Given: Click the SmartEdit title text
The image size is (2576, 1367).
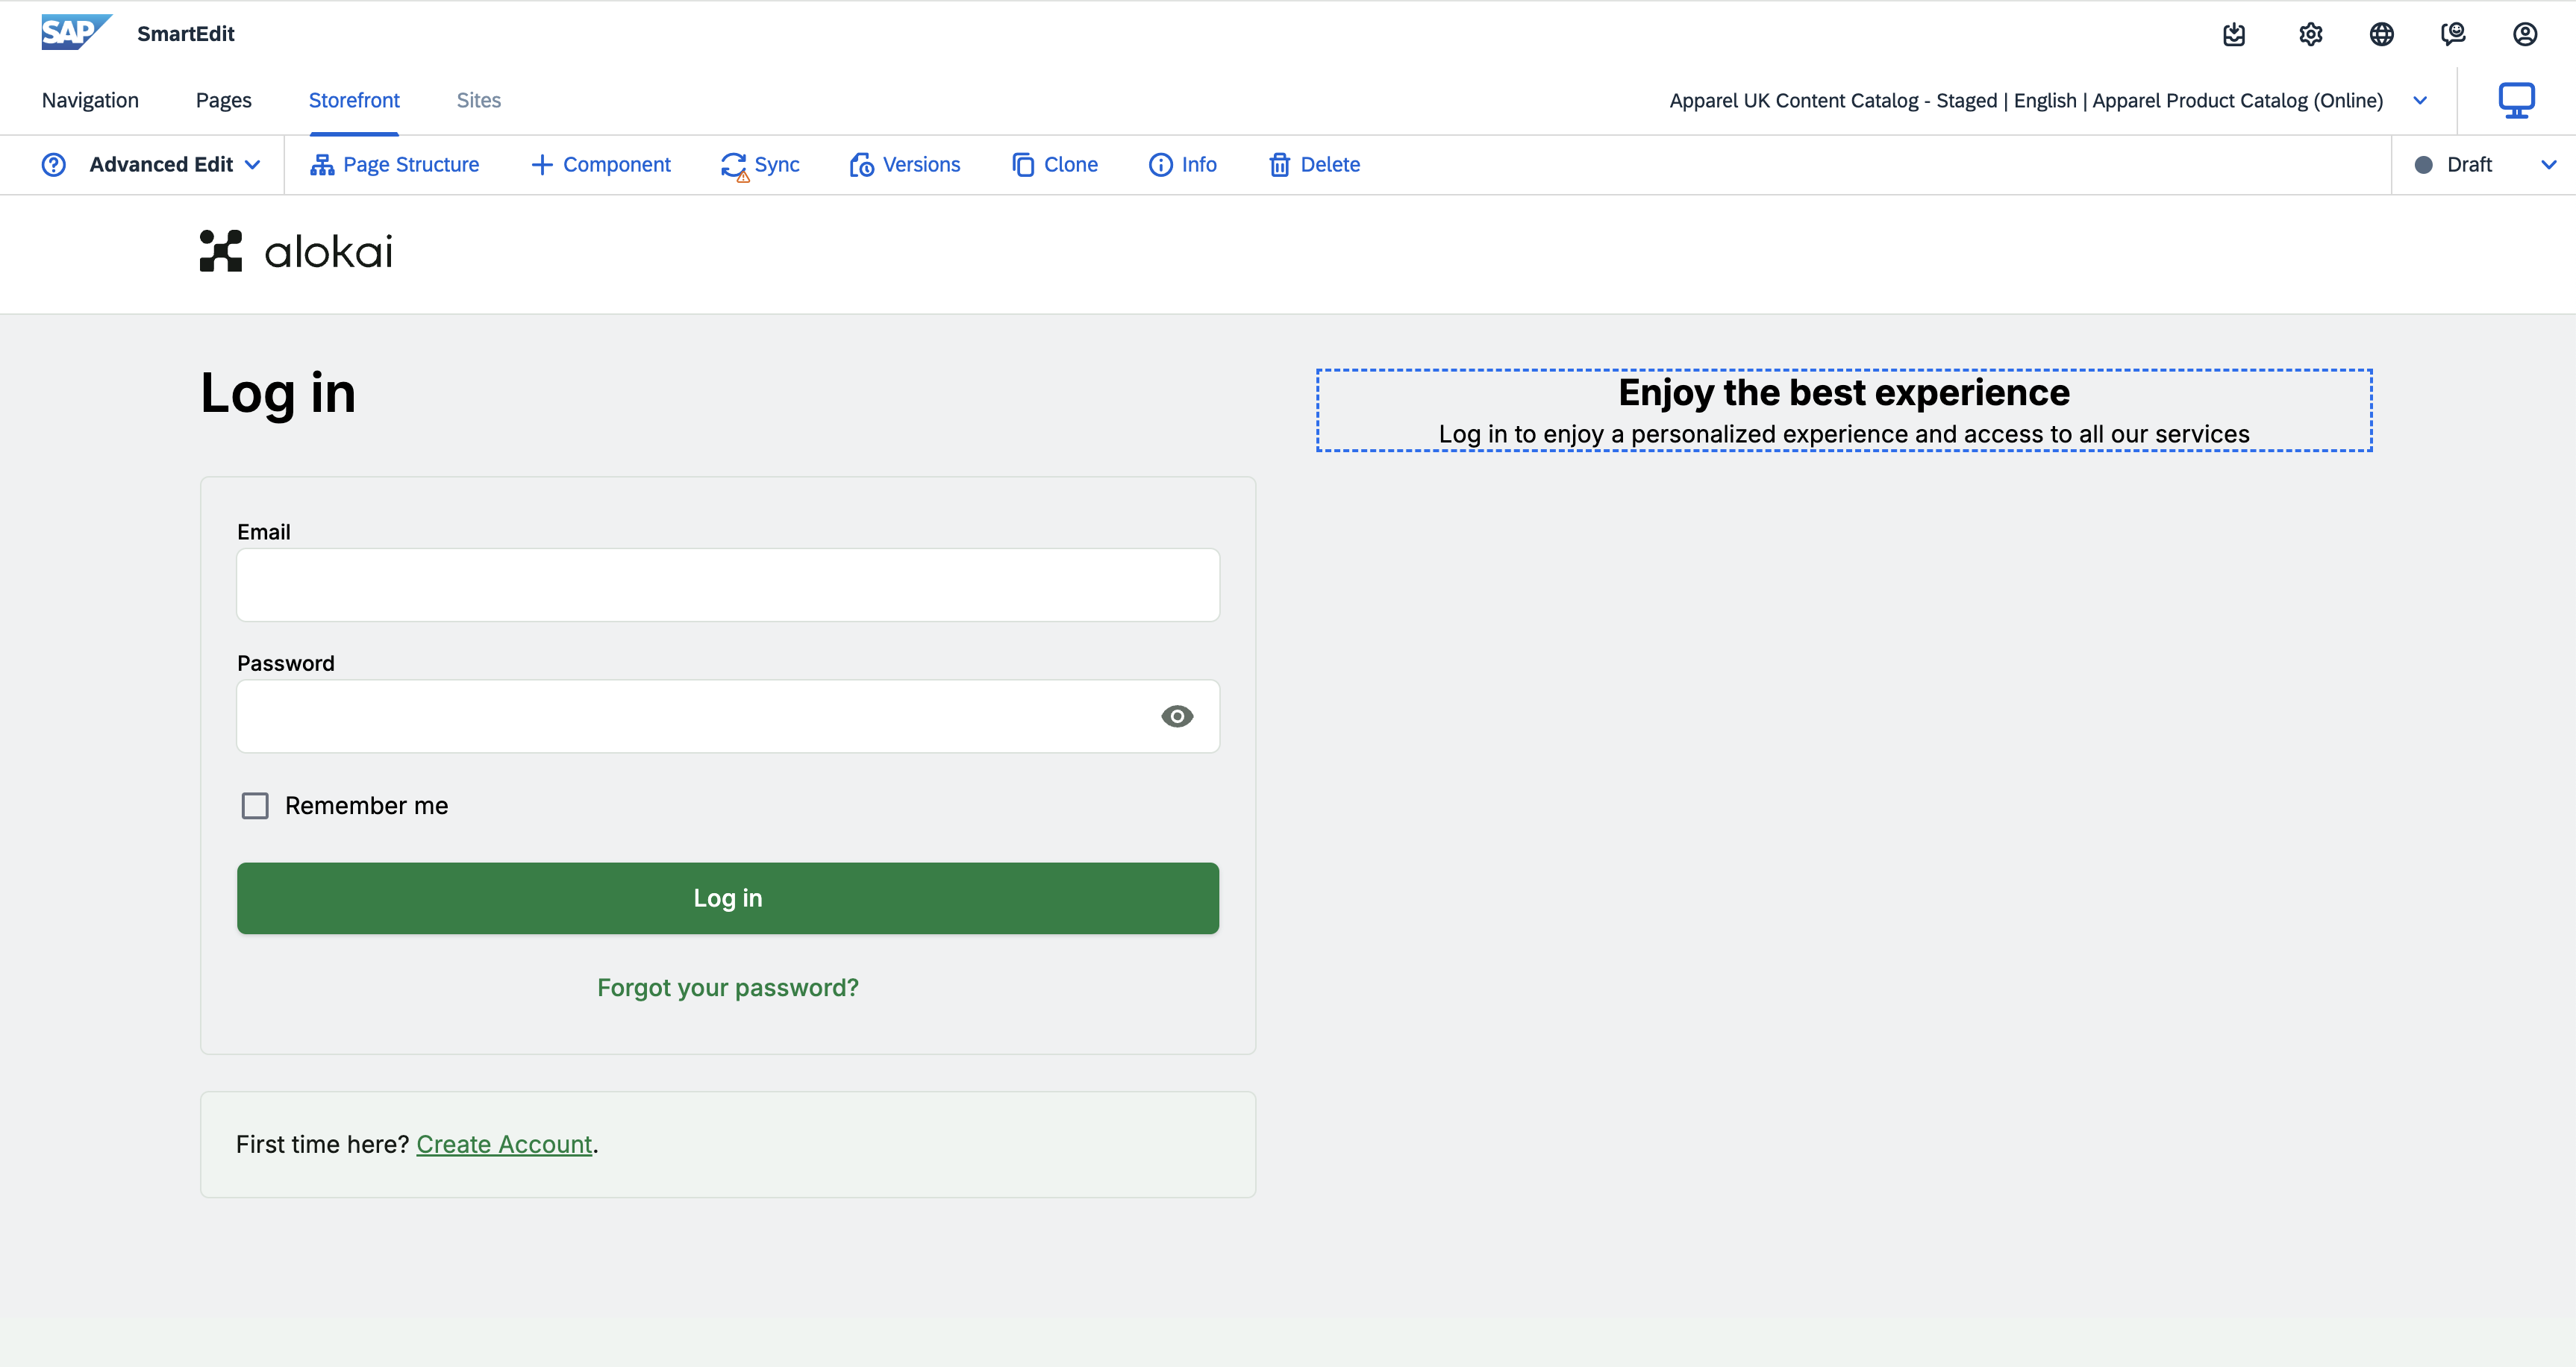Looking at the screenshot, I should click(186, 34).
